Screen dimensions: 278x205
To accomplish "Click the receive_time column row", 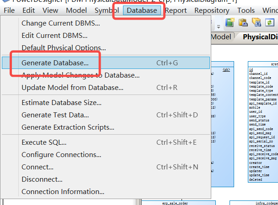I will tap(260, 150).
